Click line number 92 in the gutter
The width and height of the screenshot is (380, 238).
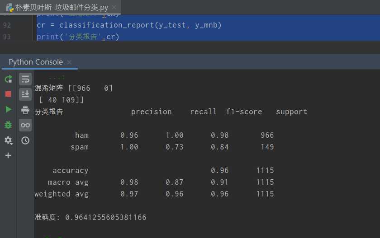point(7,25)
